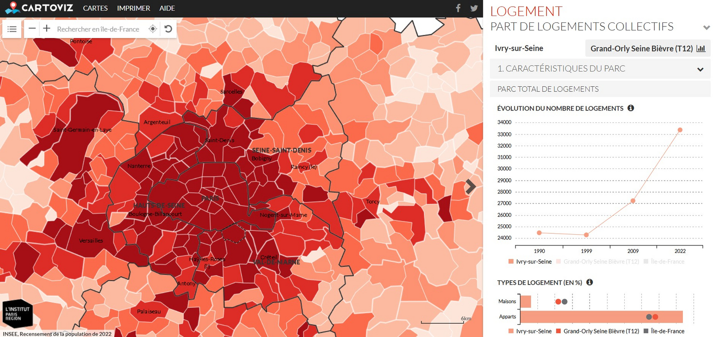
Task: Reset the map with the refresh icon
Action: pyautogui.click(x=168, y=29)
